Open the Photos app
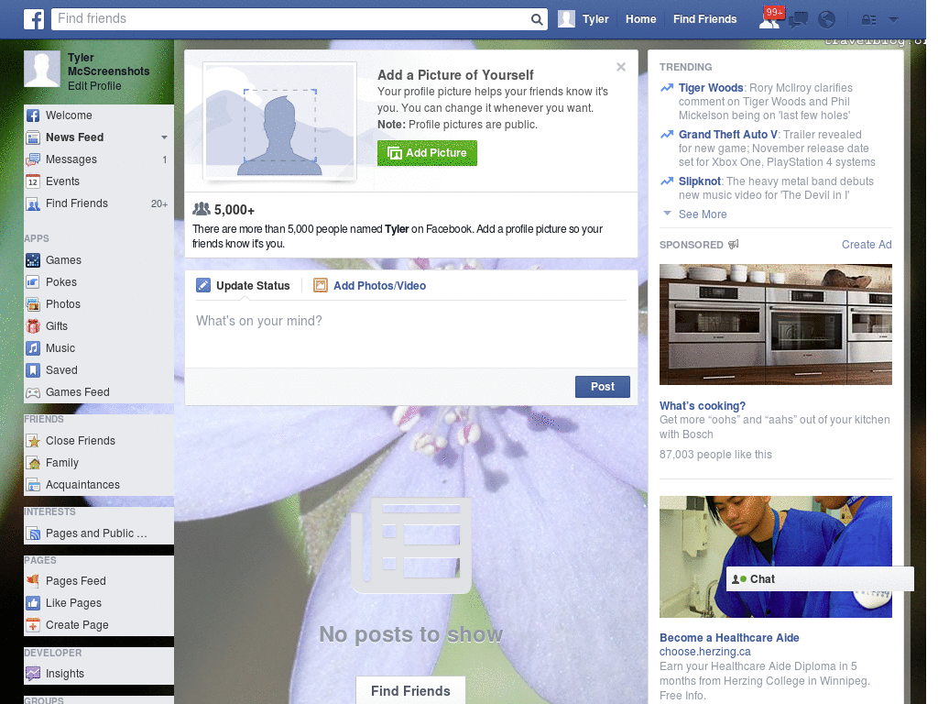Viewport: 938px width, 704px height. (x=99, y=304)
